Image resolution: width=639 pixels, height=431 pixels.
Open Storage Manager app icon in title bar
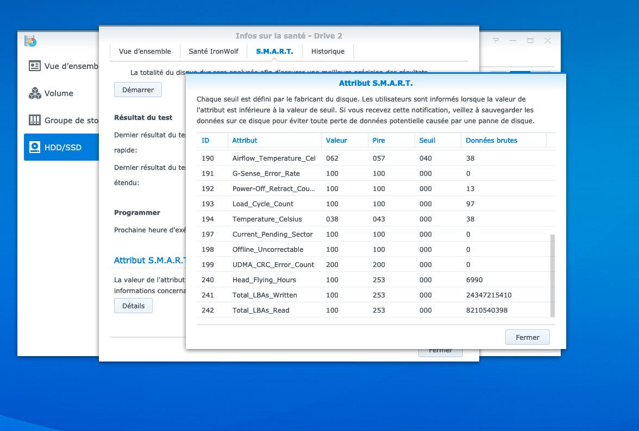(x=30, y=41)
